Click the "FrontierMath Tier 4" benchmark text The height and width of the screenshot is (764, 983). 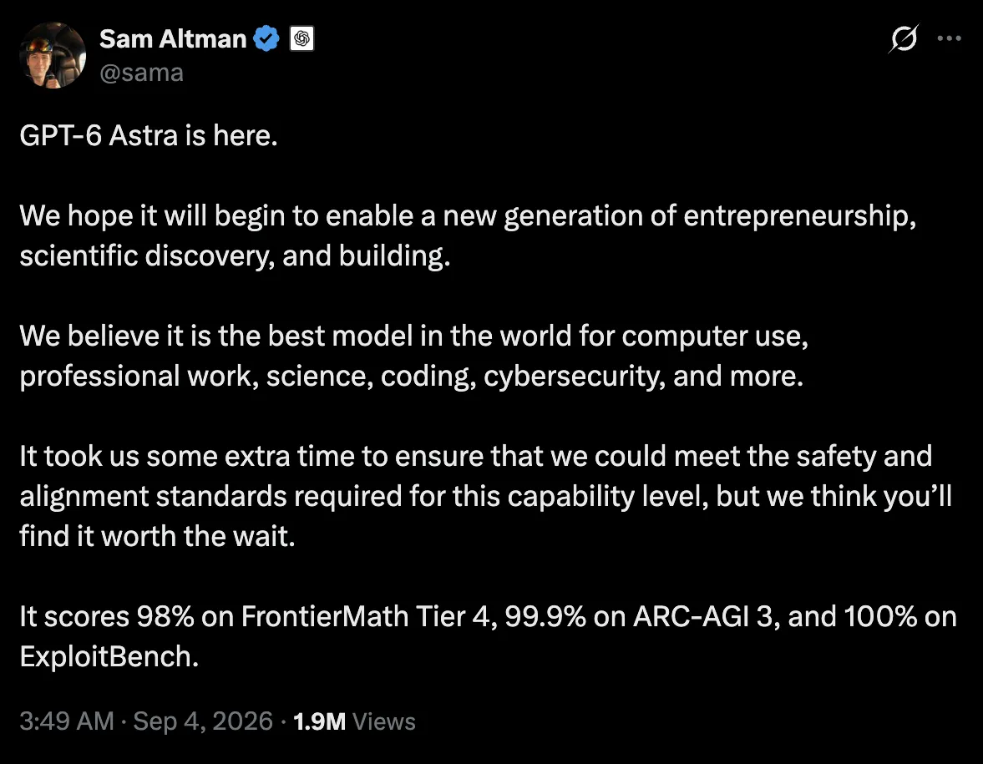click(365, 617)
